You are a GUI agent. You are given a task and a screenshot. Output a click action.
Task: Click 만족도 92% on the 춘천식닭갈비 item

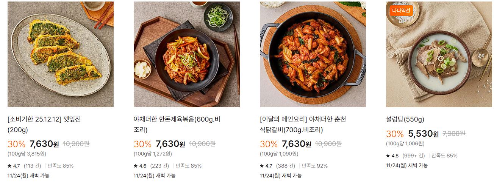[x=315, y=166]
